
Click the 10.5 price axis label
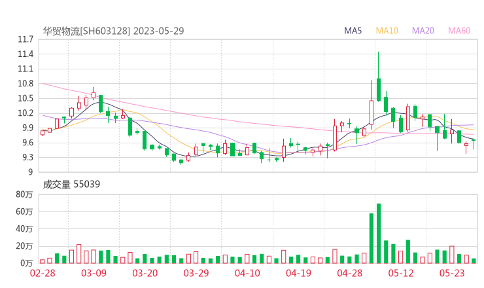pos(26,99)
